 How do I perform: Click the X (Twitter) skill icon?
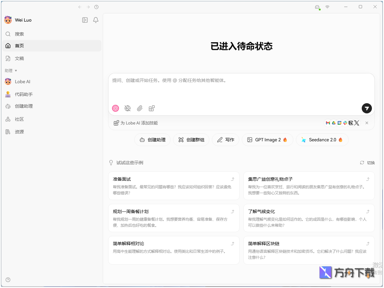pyautogui.click(x=357, y=123)
